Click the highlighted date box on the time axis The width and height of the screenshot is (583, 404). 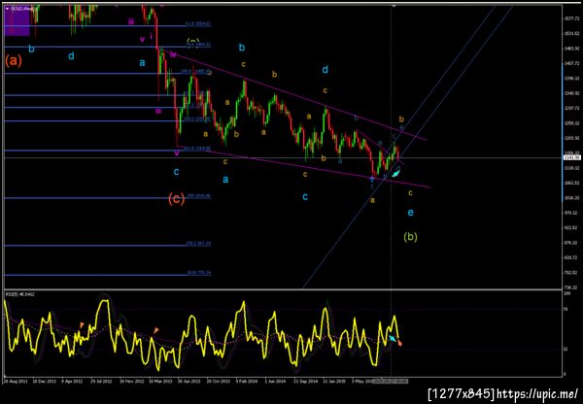click(x=391, y=381)
